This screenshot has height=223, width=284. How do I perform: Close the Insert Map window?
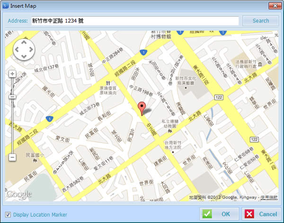[275, 6]
